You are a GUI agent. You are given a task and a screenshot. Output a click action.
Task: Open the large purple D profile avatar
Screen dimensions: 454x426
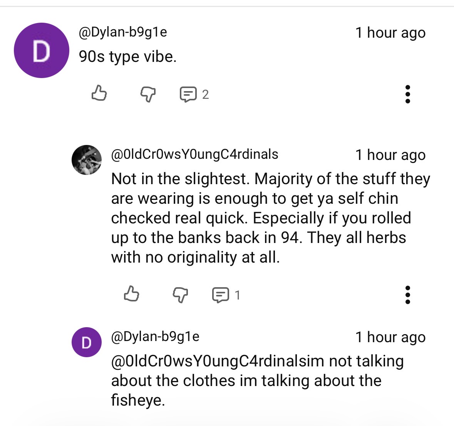(x=42, y=50)
